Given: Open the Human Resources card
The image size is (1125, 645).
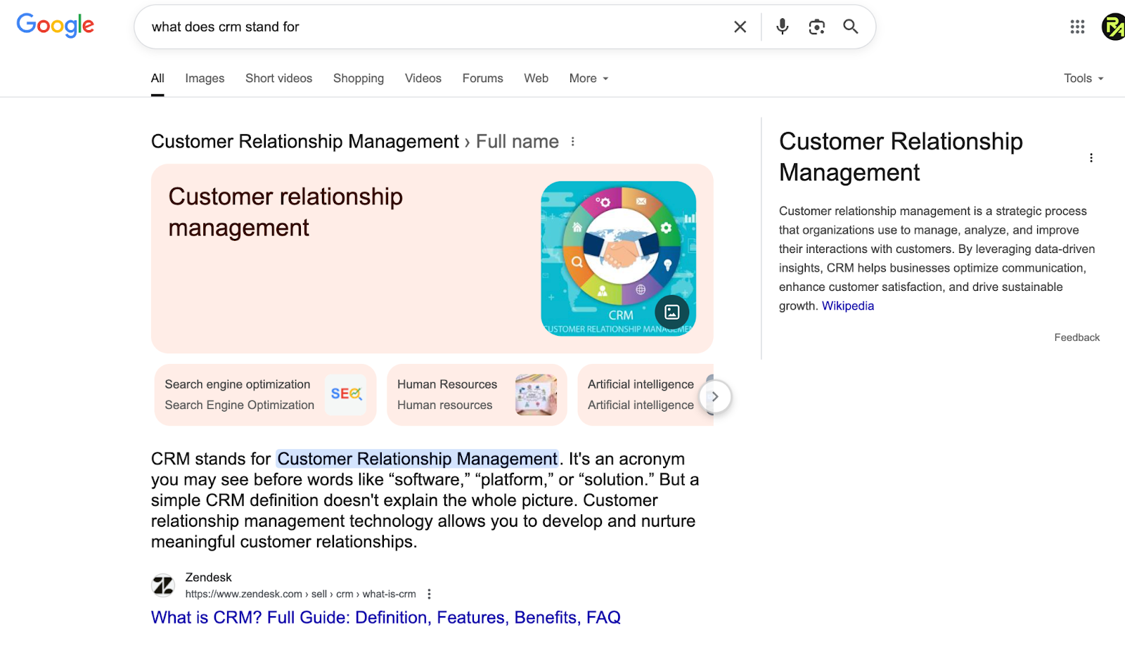Looking at the screenshot, I should click(x=477, y=395).
